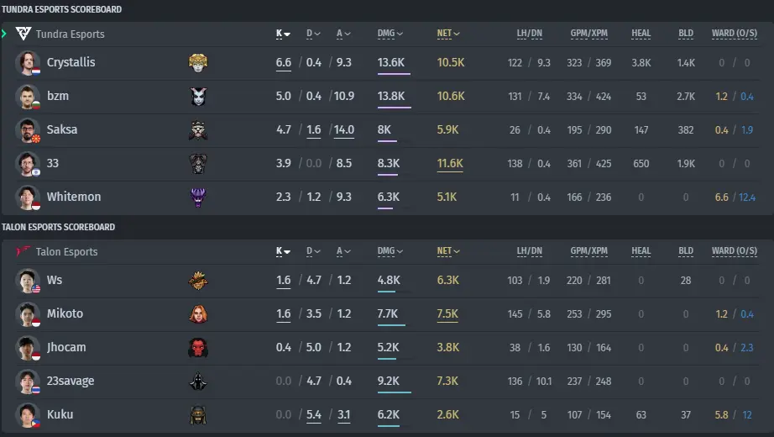Click Mikoto's red-haired hero icon
Viewport: 774px width, 437px height.
198,314
